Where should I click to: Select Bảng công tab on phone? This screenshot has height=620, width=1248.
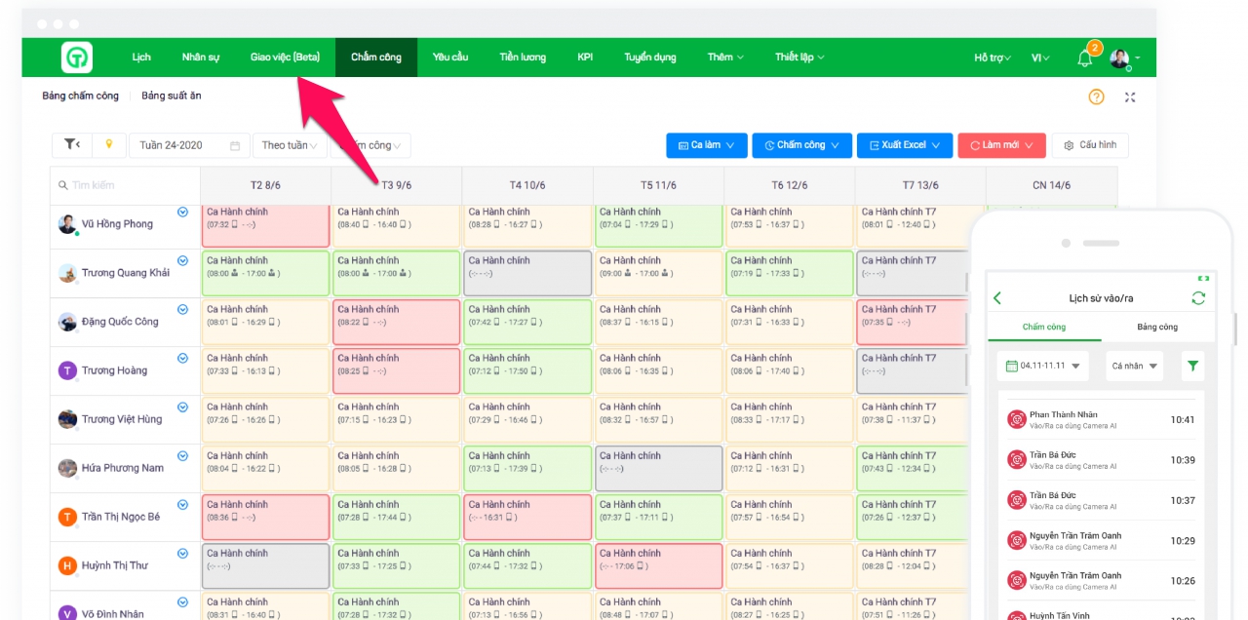tap(1157, 328)
